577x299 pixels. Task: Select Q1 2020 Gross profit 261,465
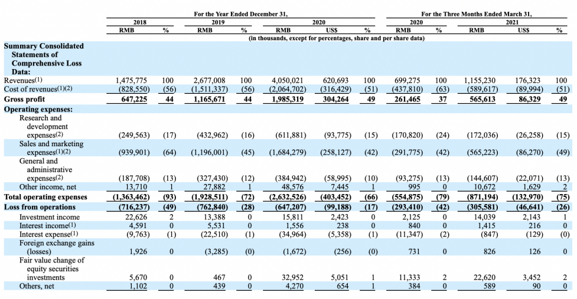(x=407, y=99)
